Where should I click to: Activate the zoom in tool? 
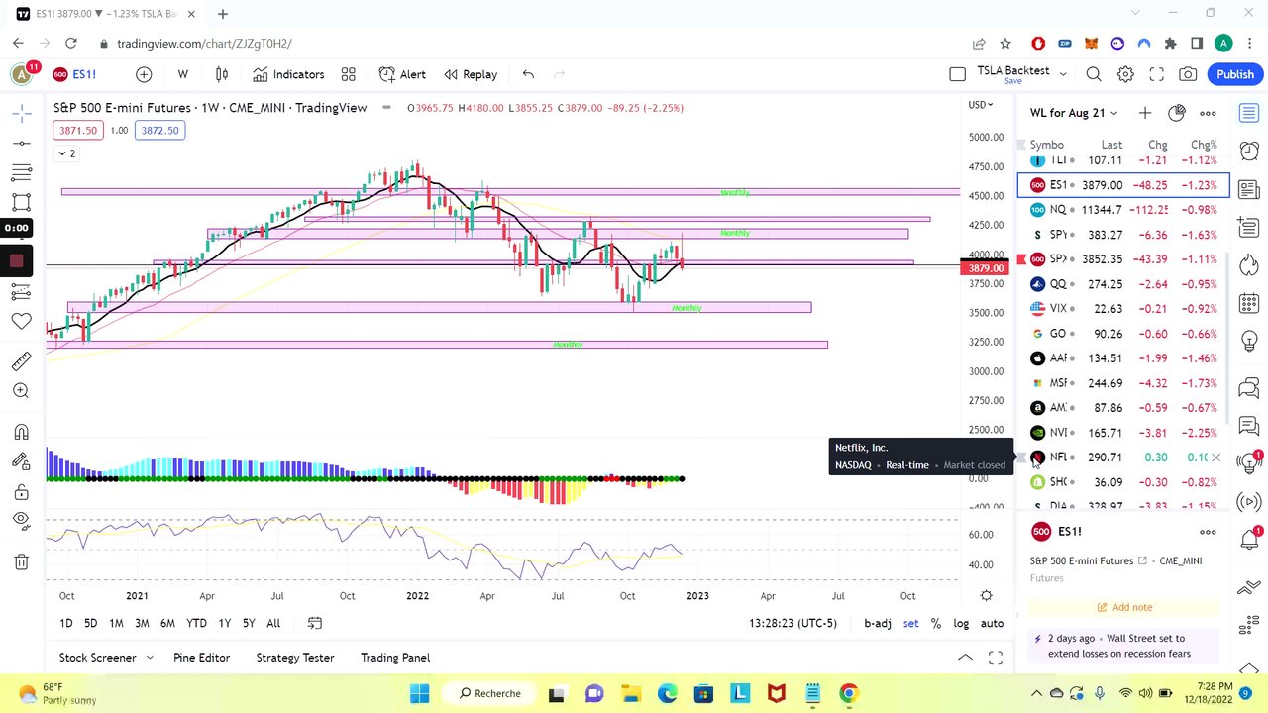[22, 391]
